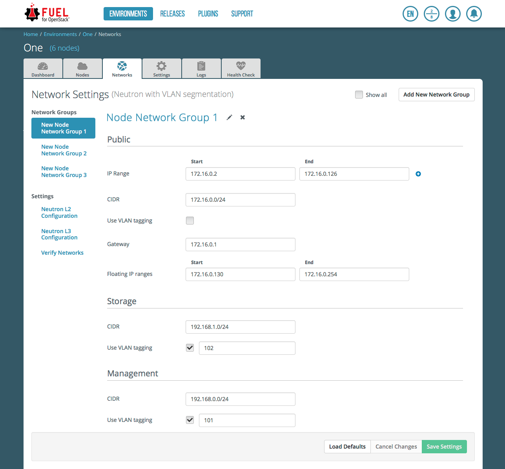Delete node network group with X icon

[x=242, y=117]
